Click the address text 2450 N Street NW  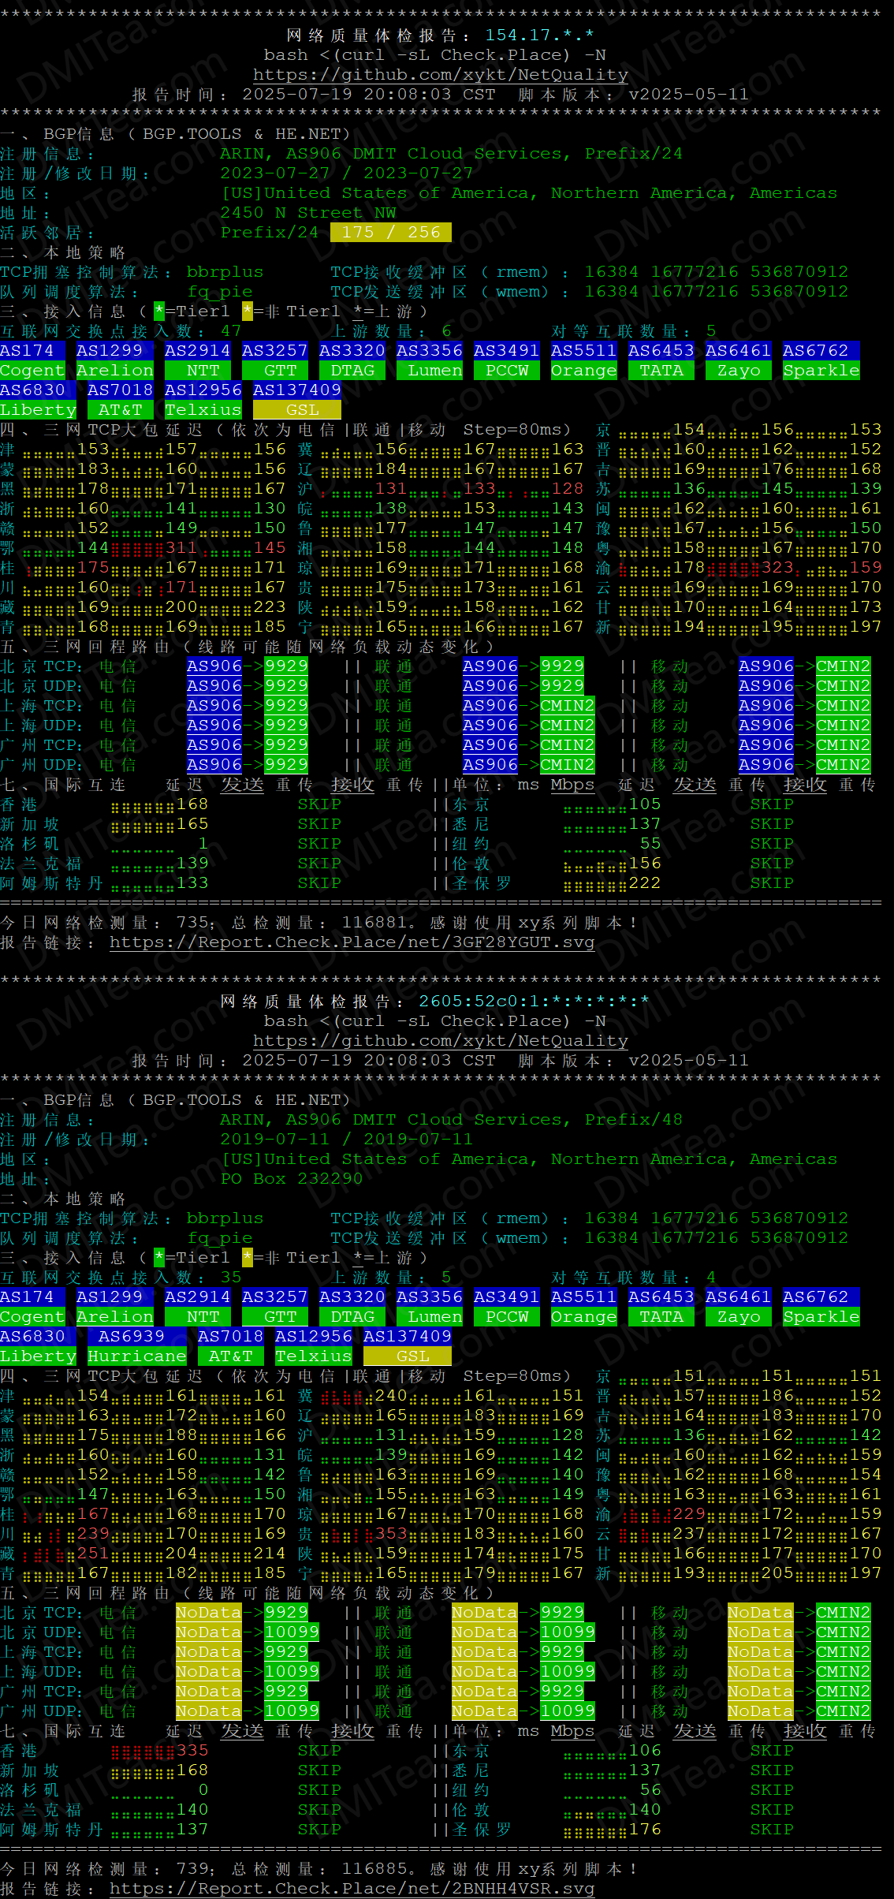point(307,213)
